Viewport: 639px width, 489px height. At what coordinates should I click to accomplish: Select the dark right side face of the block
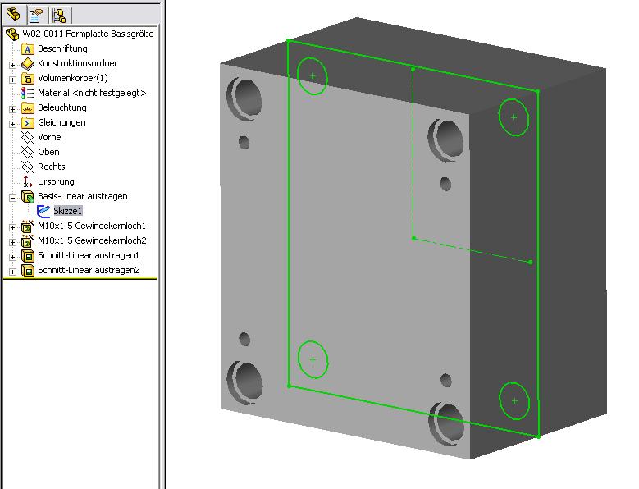pyautogui.click(x=571, y=261)
